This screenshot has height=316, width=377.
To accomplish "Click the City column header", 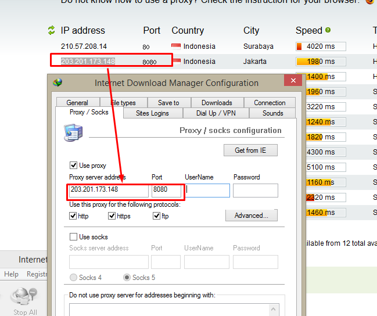I will [x=252, y=31].
